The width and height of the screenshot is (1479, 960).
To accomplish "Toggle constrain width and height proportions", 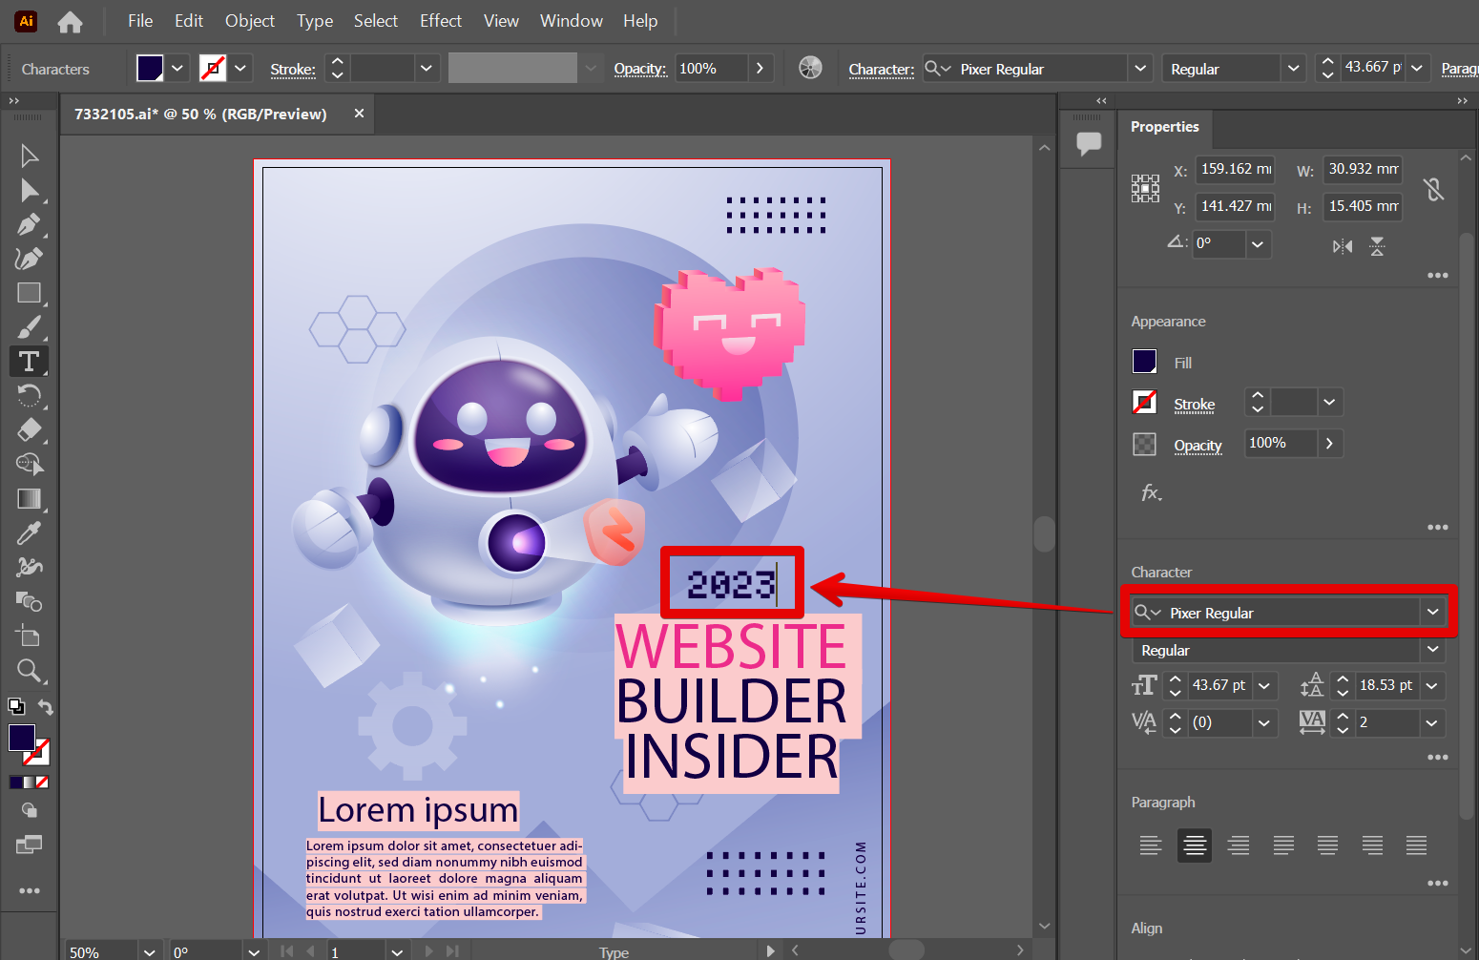I will [x=1433, y=189].
